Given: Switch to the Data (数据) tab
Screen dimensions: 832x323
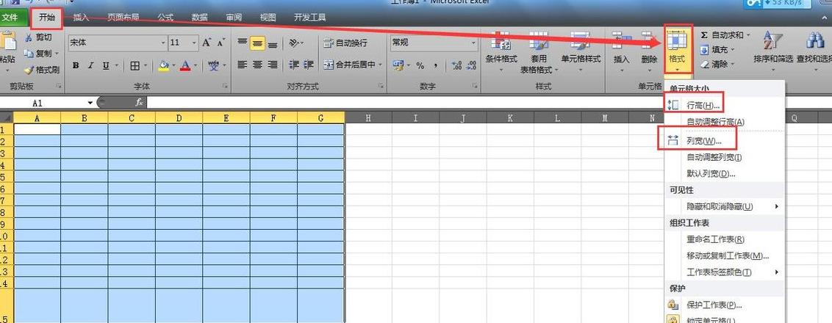Looking at the screenshot, I should (x=199, y=18).
